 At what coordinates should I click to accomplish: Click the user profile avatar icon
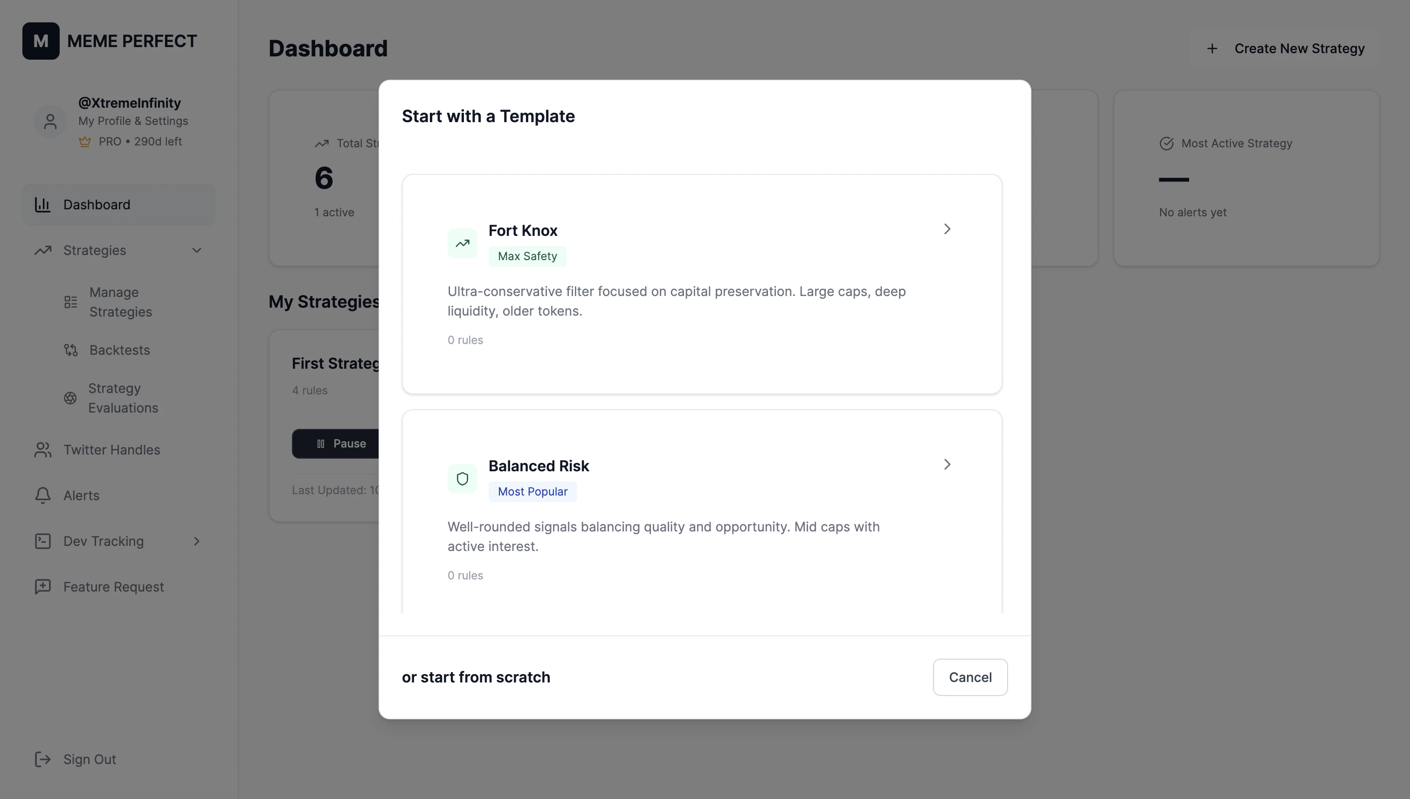[x=50, y=122]
